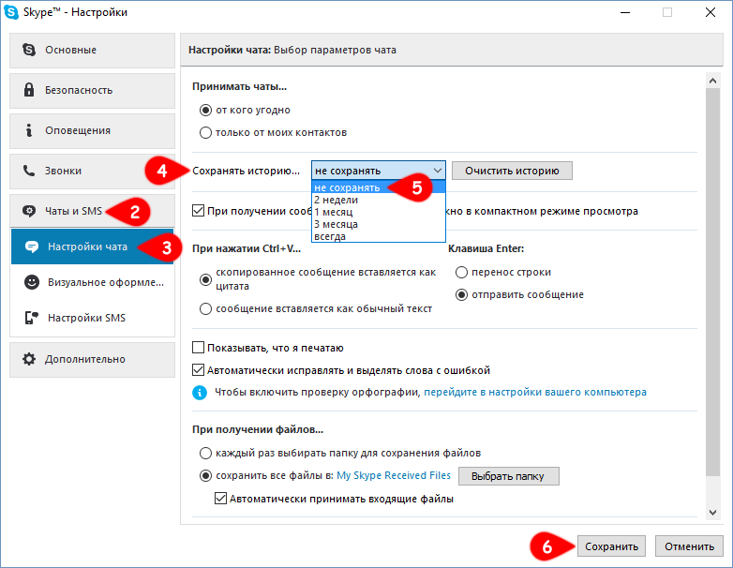Select 'только от моих контактов' radio option
This screenshot has width=733, height=568.
click(205, 133)
